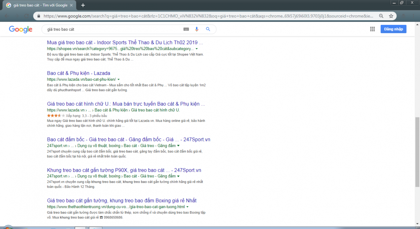Open a new browser tab

pos(83,5)
